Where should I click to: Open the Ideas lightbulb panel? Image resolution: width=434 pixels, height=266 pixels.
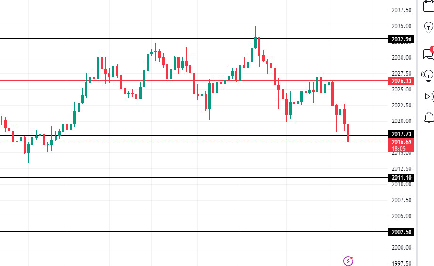click(x=428, y=28)
